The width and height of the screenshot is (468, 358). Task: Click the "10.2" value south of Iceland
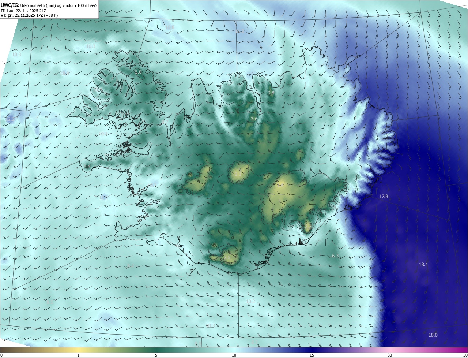coord(250,302)
